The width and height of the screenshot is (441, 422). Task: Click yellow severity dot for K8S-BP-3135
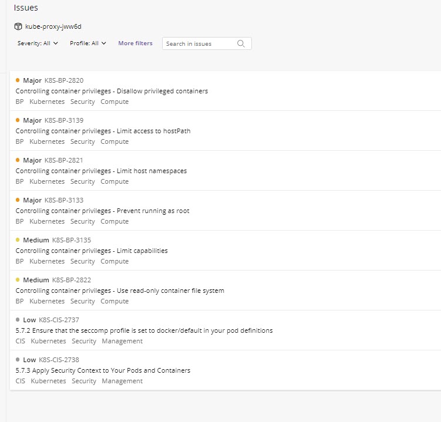pyautogui.click(x=18, y=240)
